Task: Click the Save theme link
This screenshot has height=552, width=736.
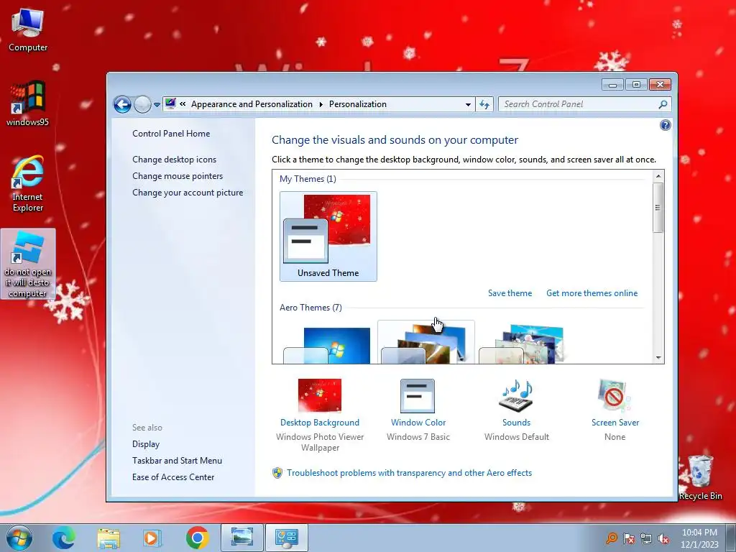Action: click(510, 293)
